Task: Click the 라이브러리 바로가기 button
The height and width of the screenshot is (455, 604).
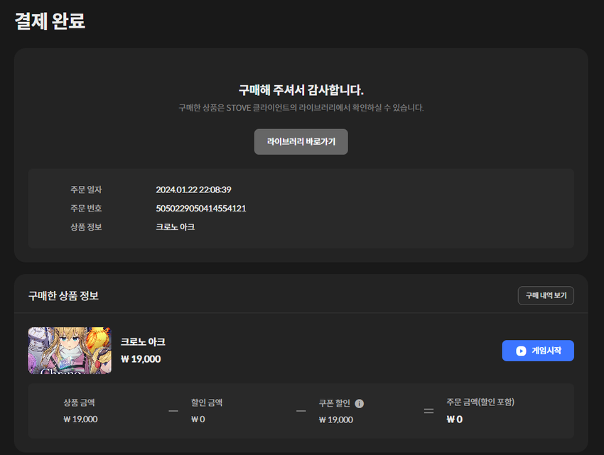Action: 301,142
